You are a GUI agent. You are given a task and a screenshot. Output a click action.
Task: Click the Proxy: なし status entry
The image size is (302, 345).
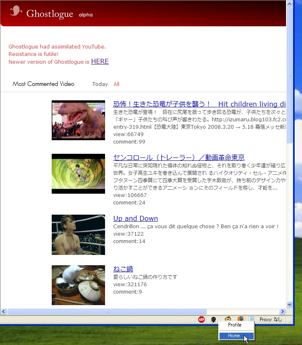click(x=271, y=320)
